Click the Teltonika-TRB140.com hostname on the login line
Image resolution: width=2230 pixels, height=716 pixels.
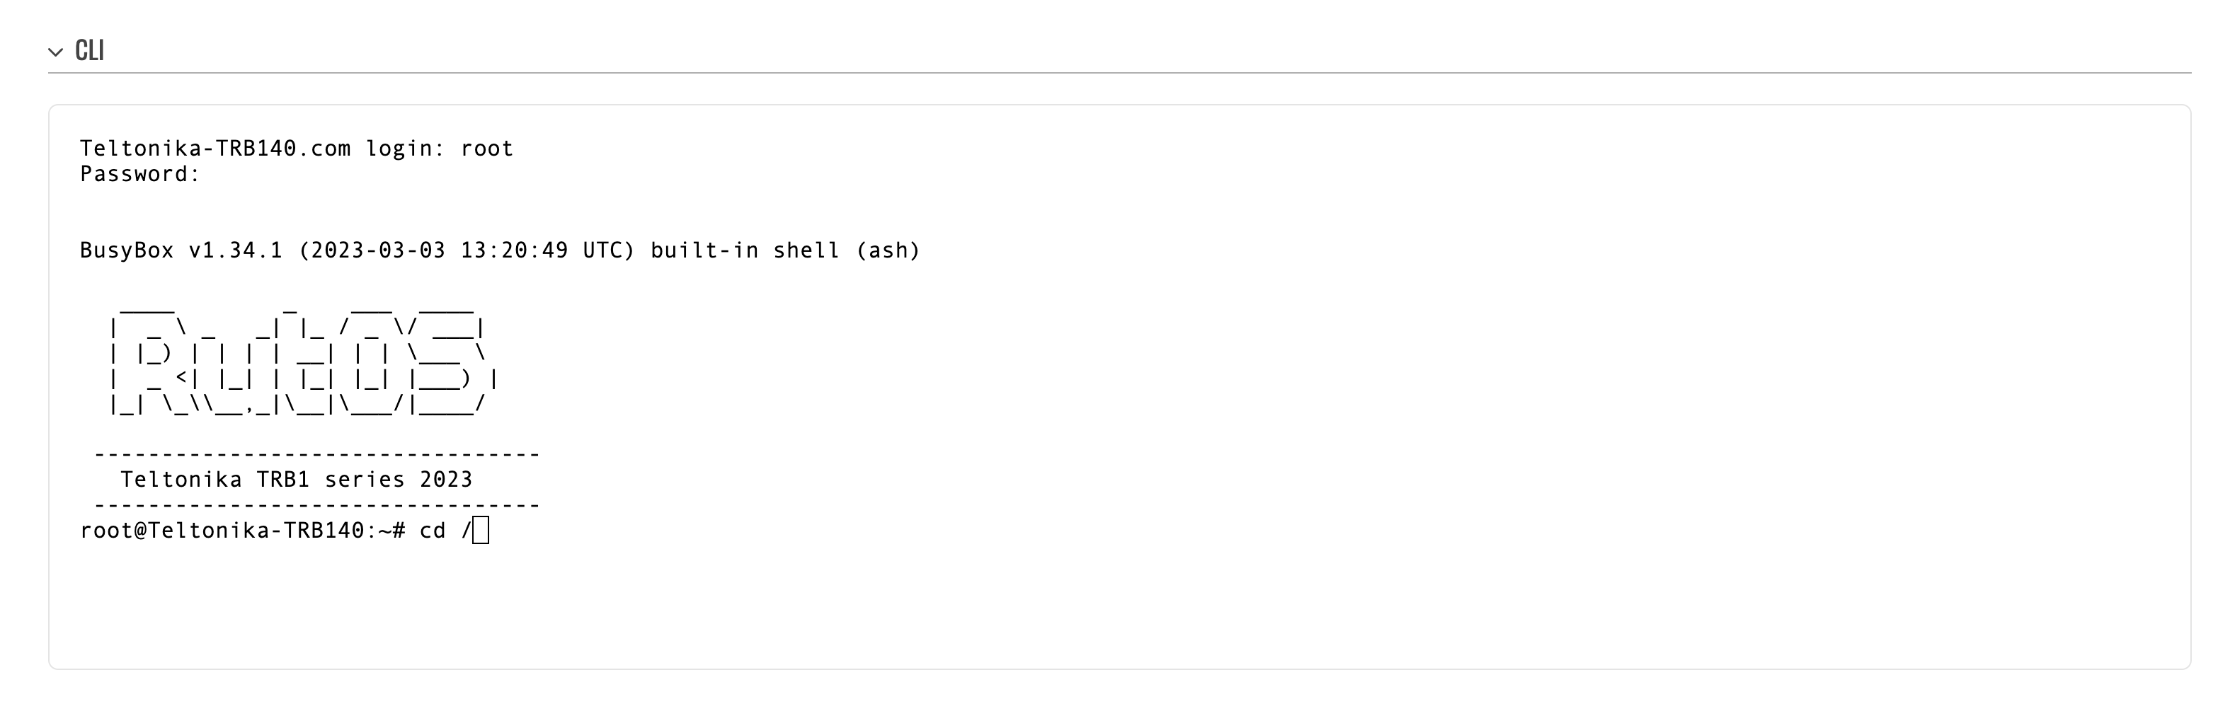pyautogui.click(x=215, y=149)
